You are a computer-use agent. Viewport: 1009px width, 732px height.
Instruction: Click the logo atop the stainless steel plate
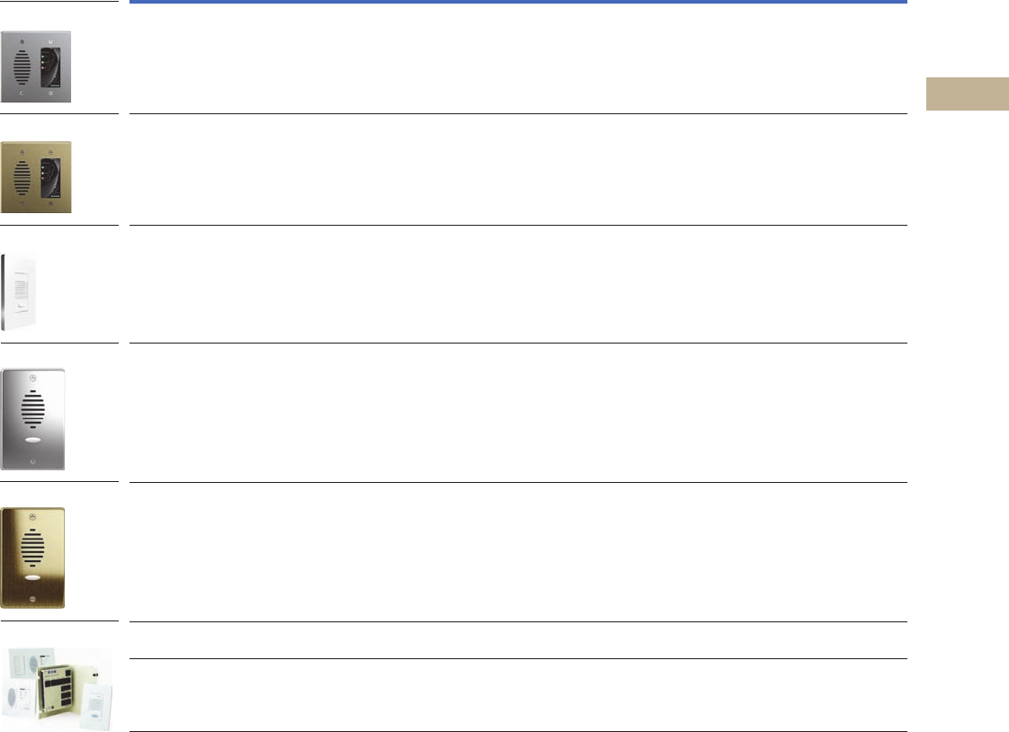[33, 376]
